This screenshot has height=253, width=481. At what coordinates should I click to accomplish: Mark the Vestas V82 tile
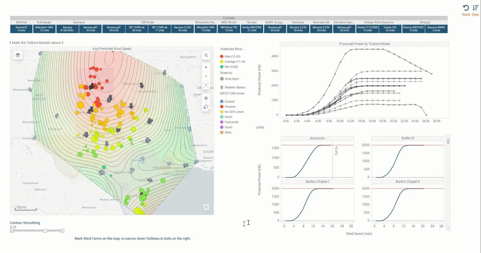pyautogui.click(x=390, y=29)
